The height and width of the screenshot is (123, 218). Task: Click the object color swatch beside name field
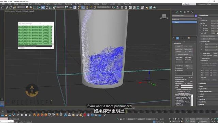coord(196,16)
